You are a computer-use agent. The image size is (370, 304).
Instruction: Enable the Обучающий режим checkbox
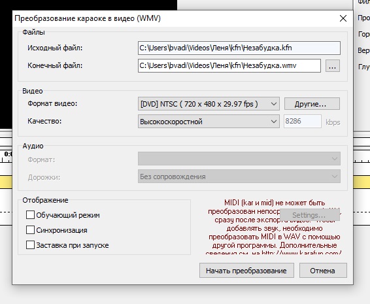pos(30,215)
